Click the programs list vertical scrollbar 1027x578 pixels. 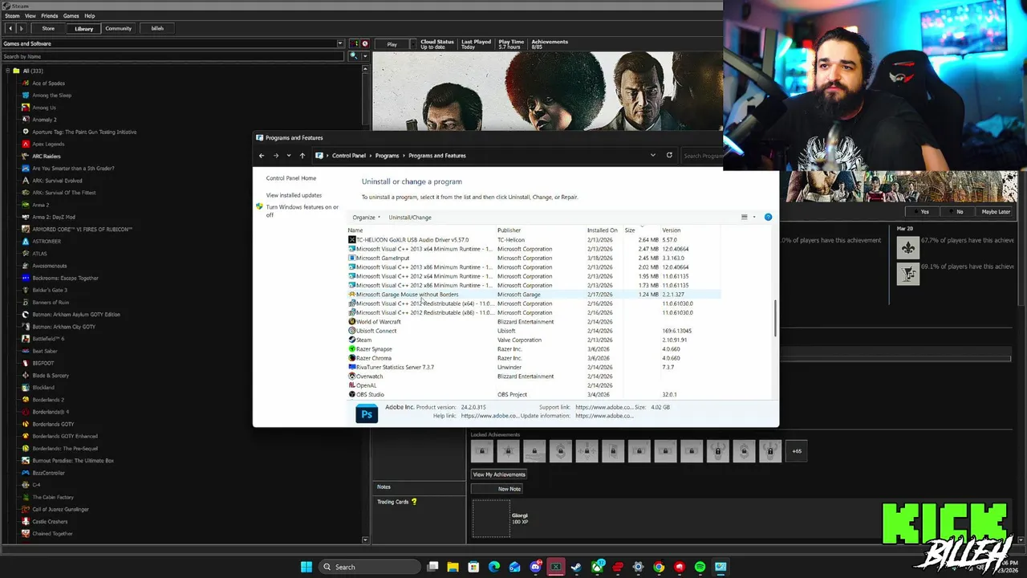click(x=775, y=317)
